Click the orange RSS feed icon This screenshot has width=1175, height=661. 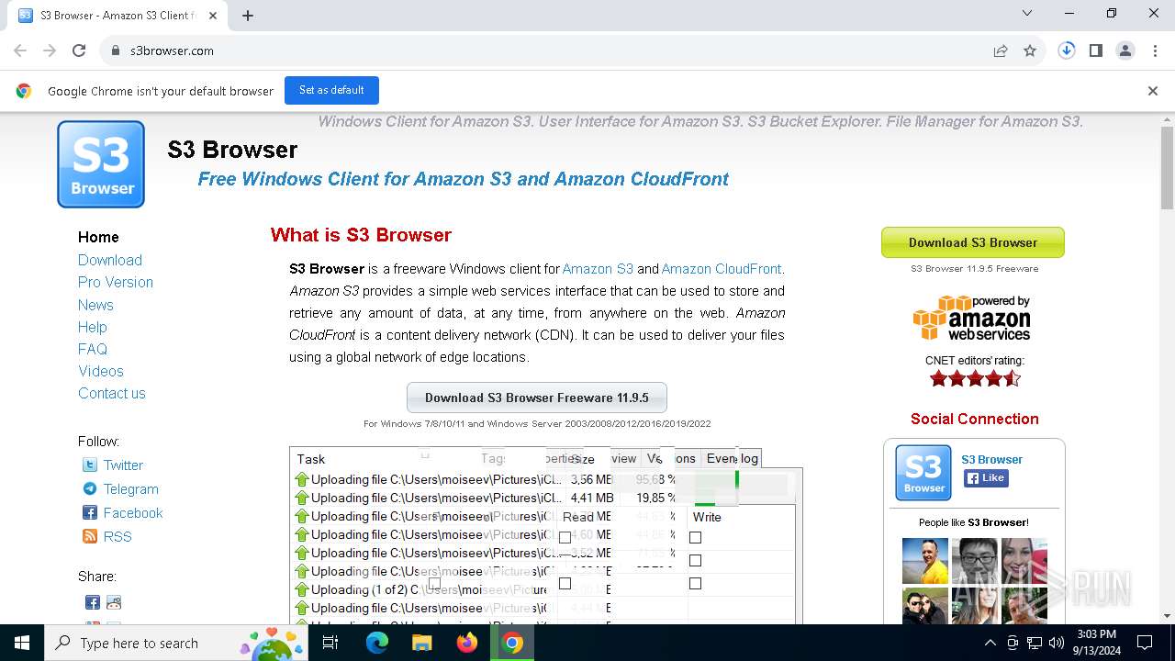coord(90,537)
